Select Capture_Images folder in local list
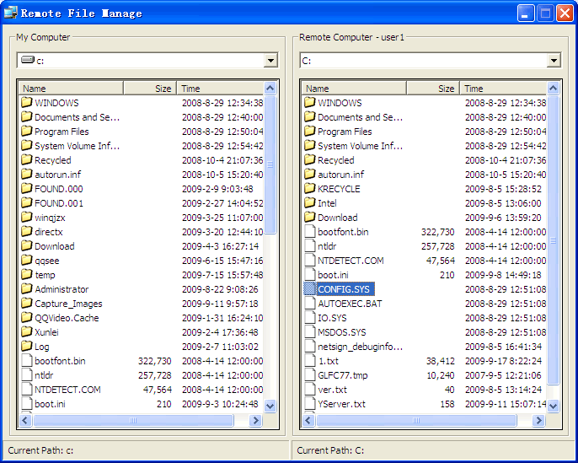 click(x=67, y=304)
